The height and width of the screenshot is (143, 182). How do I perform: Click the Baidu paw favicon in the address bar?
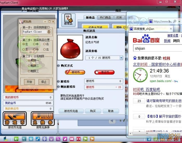click(151, 21)
